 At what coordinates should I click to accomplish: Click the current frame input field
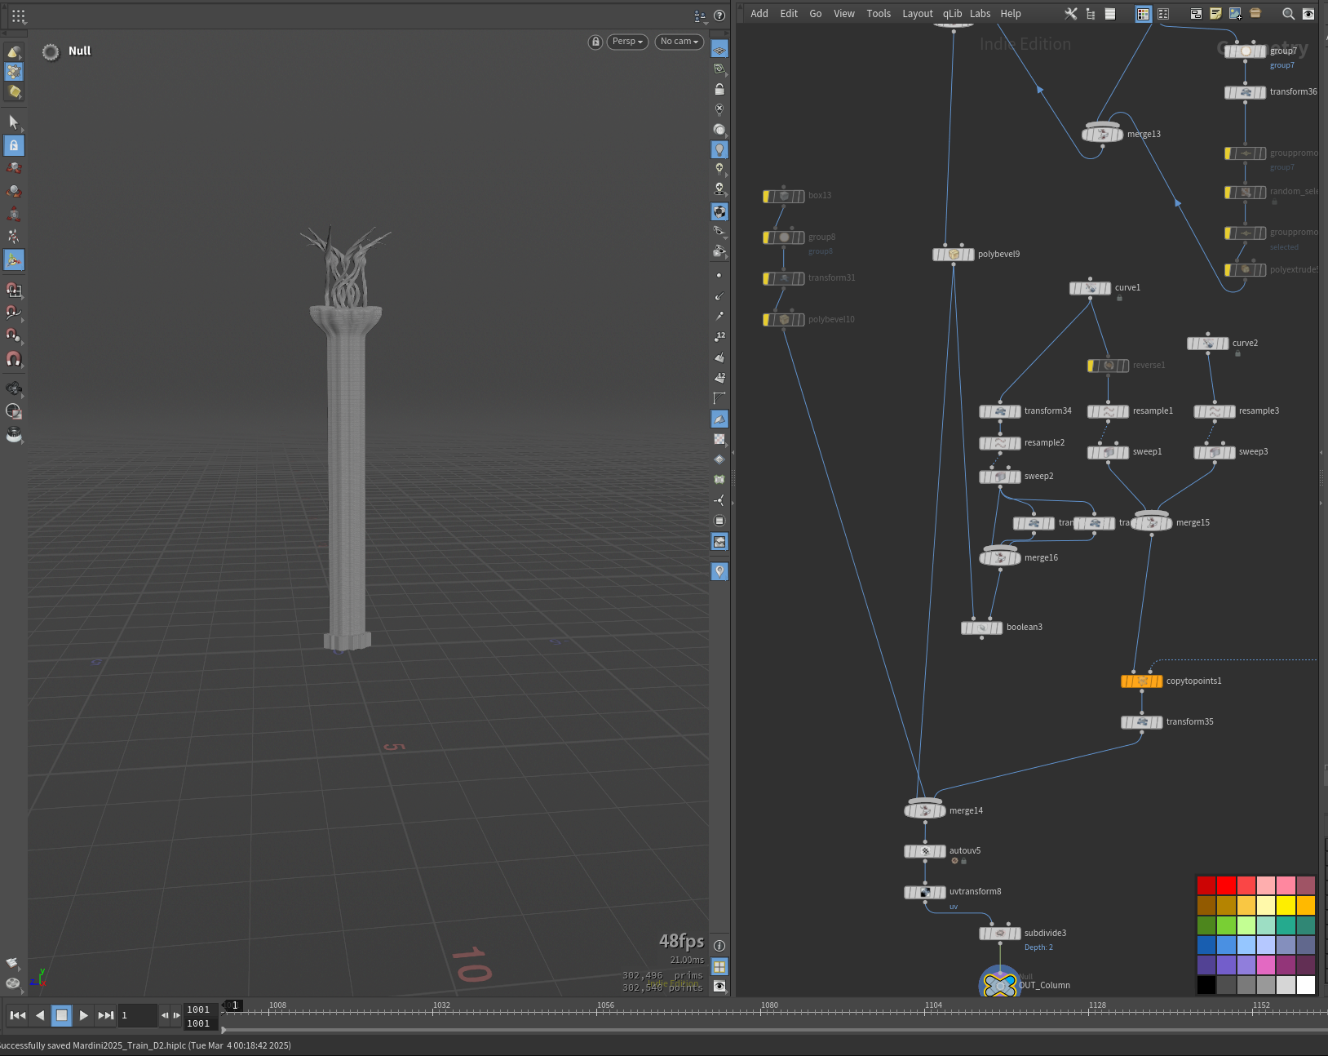tap(137, 1015)
